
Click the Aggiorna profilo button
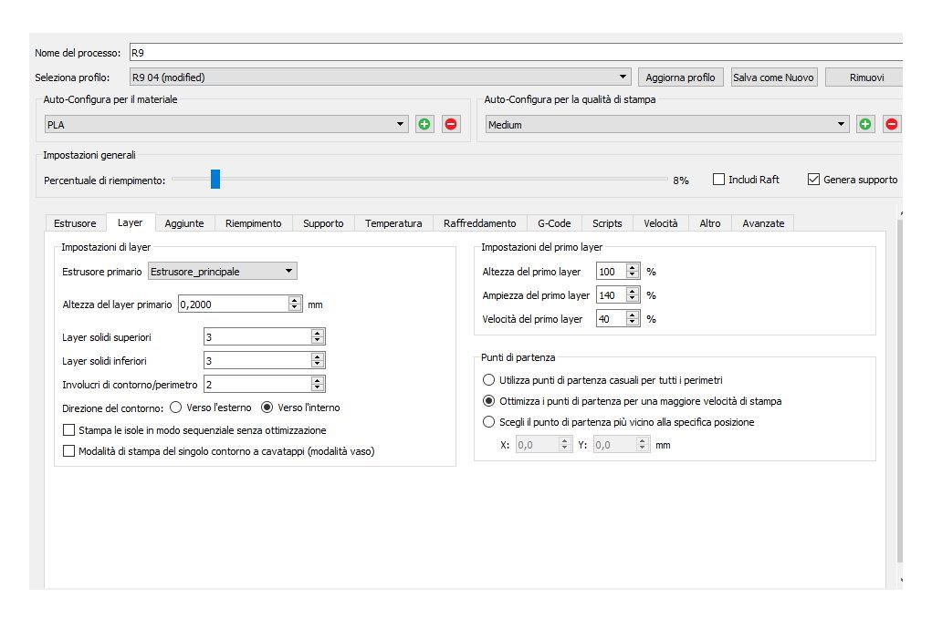[680, 77]
